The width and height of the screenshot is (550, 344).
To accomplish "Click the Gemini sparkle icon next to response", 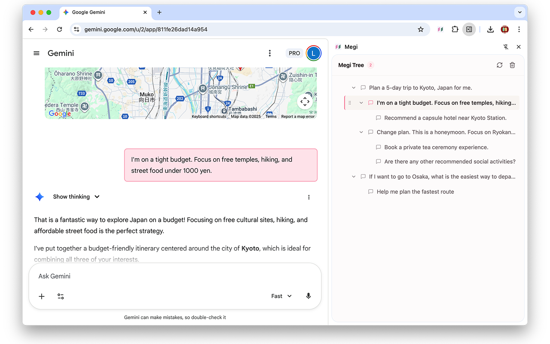I will point(40,197).
